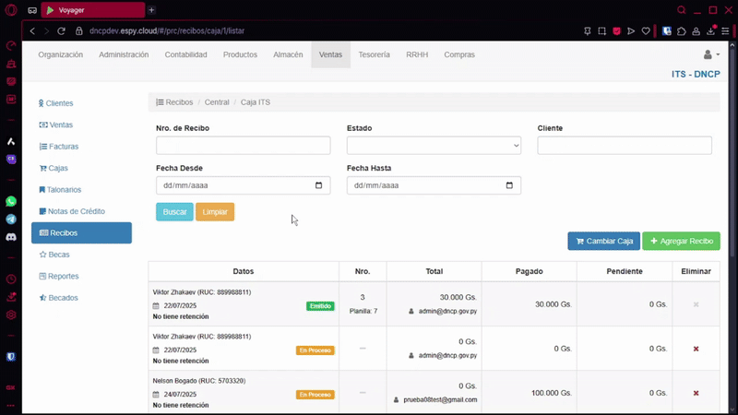
Task: Delete Nelson Bogado's receipt using red X
Action: [696, 393]
